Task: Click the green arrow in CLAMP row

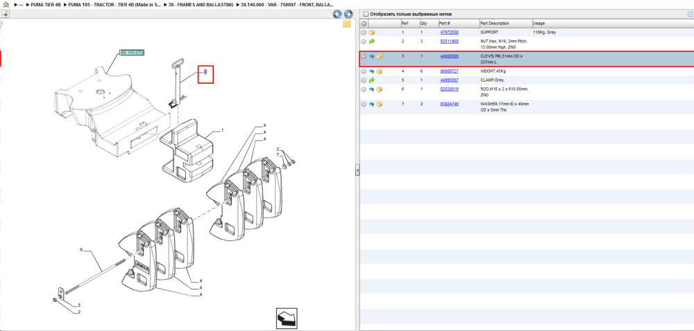Action: (372, 80)
